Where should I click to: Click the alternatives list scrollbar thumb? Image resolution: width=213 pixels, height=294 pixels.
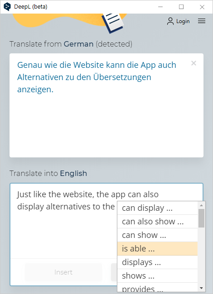(201, 218)
